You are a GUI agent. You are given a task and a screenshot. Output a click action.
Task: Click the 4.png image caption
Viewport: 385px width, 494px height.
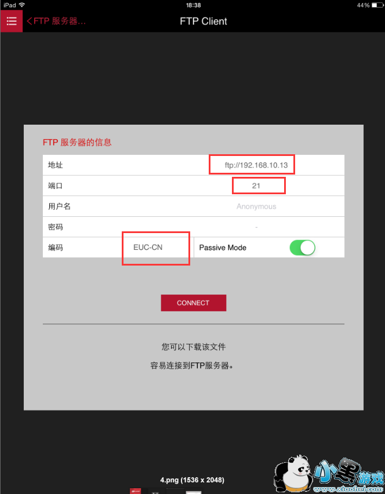(x=192, y=480)
